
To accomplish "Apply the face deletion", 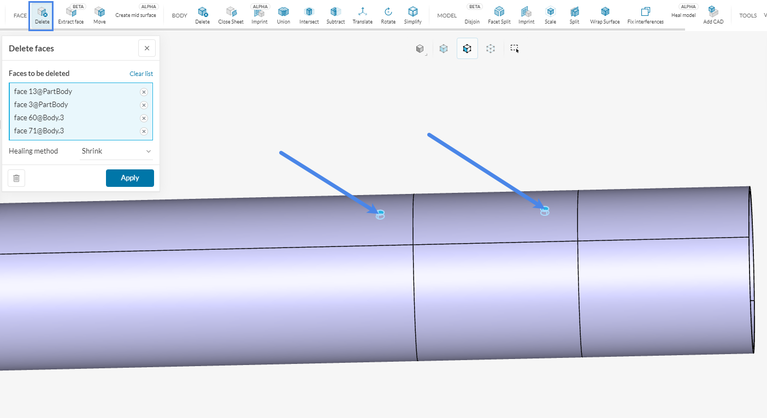I will tap(130, 178).
